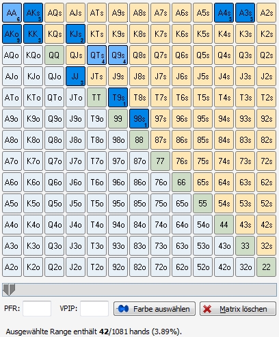Toggle the AA pocket pair cell

[x=12, y=13]
